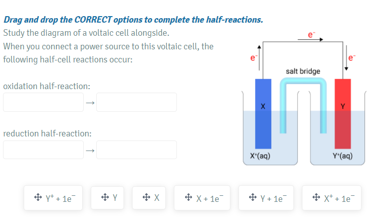This screenshot has height=221, width=370.
Task: Click the "salt bridge" text label
Action: pyautogui.click(x=302, y=71)
